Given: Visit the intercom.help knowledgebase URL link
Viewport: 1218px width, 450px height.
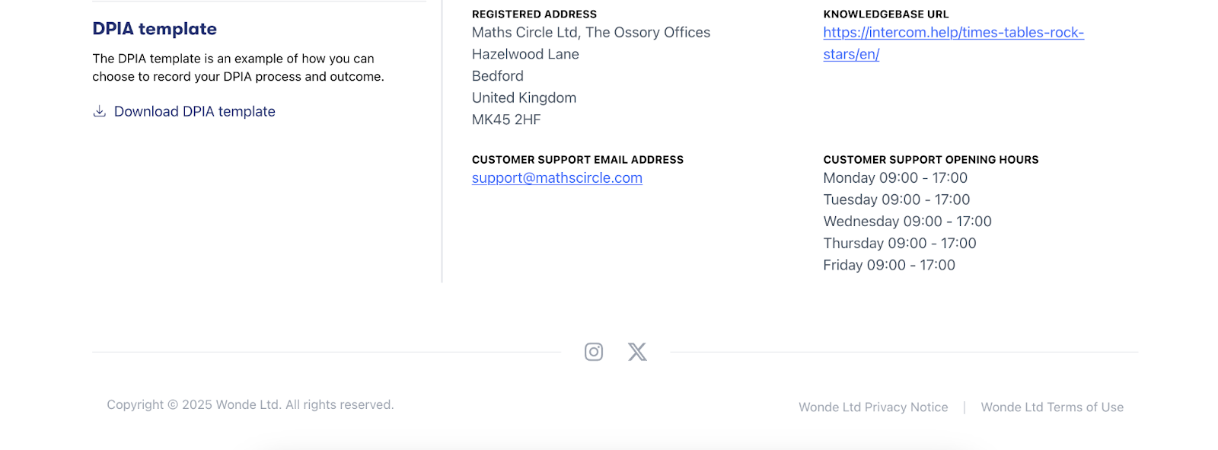Looking at the screenshot, I should click(953, 34).
